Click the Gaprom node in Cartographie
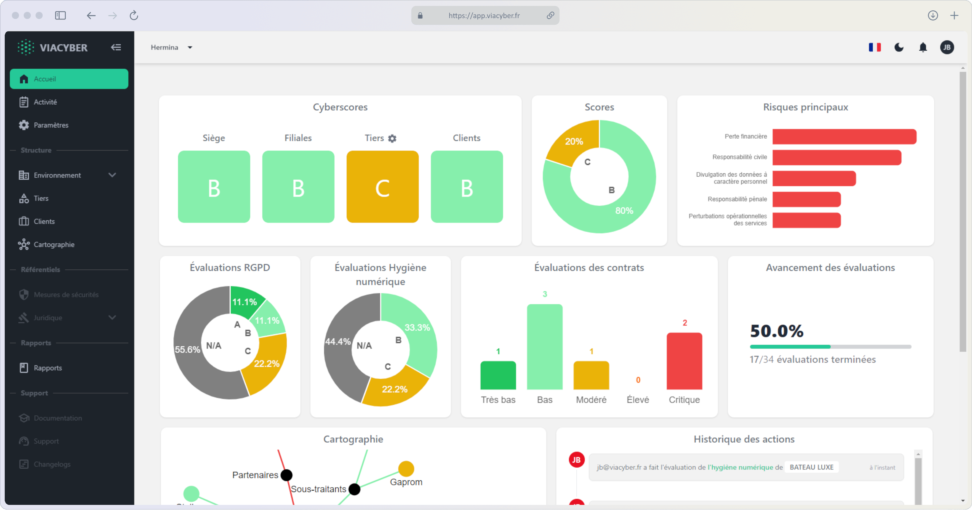 pos(406,469)
